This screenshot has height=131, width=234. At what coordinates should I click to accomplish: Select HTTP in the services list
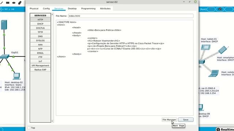[40, 20]
